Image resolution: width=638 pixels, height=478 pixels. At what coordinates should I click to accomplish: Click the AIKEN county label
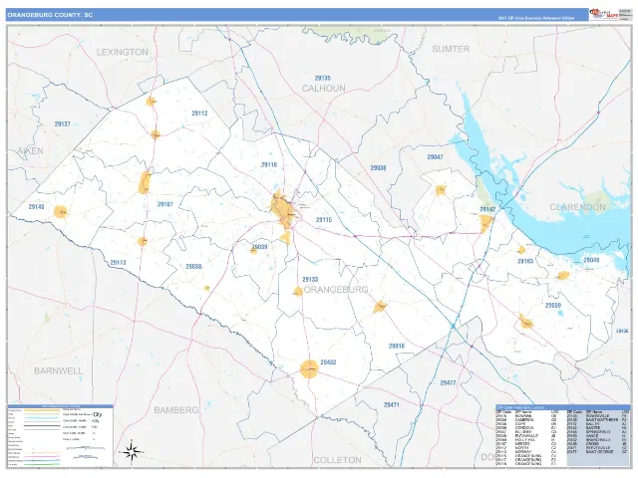(x=30, y=150)
